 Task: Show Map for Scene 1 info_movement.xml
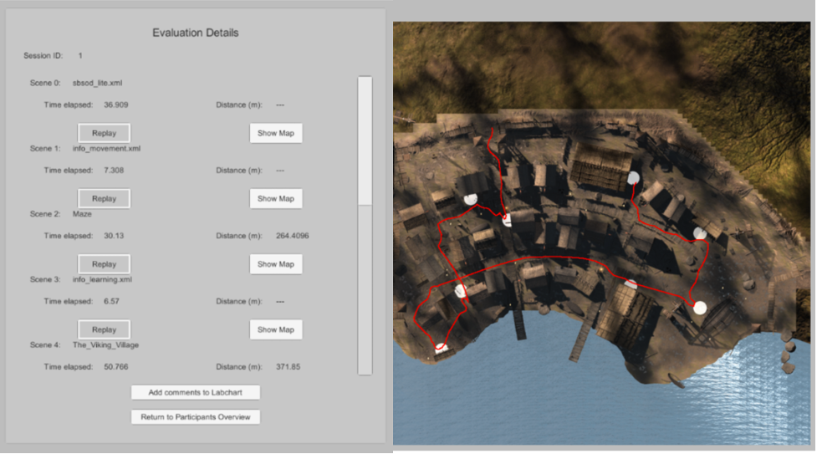tap(276, 199)
